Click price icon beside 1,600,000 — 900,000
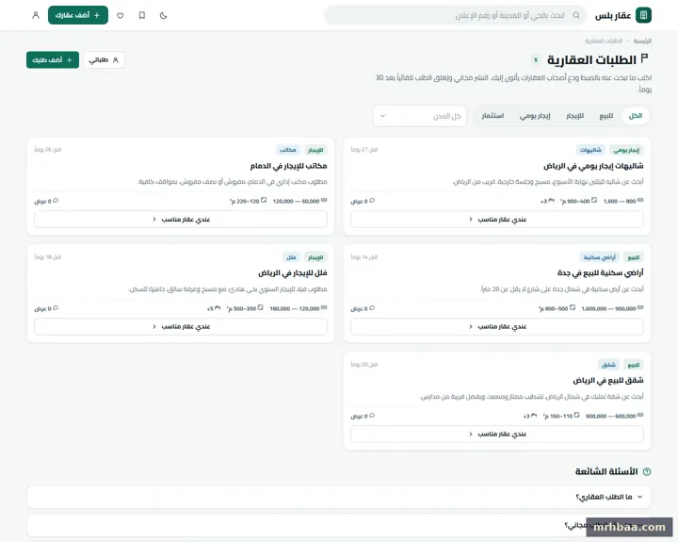678x542 pixels. click(640, 307)
